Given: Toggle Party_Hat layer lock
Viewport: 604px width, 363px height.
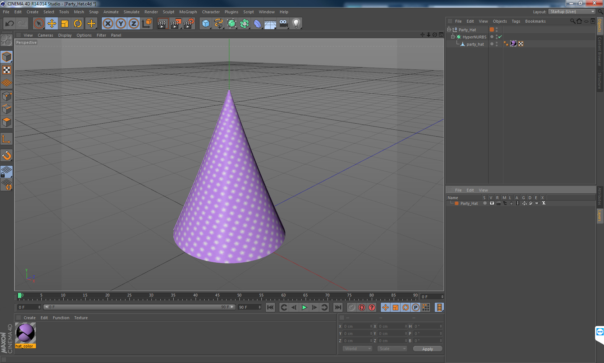Looking at the screenshot, I should click(x=511, y=203).
